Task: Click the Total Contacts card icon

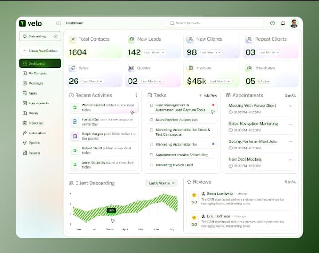Action: tap(73, 39)
